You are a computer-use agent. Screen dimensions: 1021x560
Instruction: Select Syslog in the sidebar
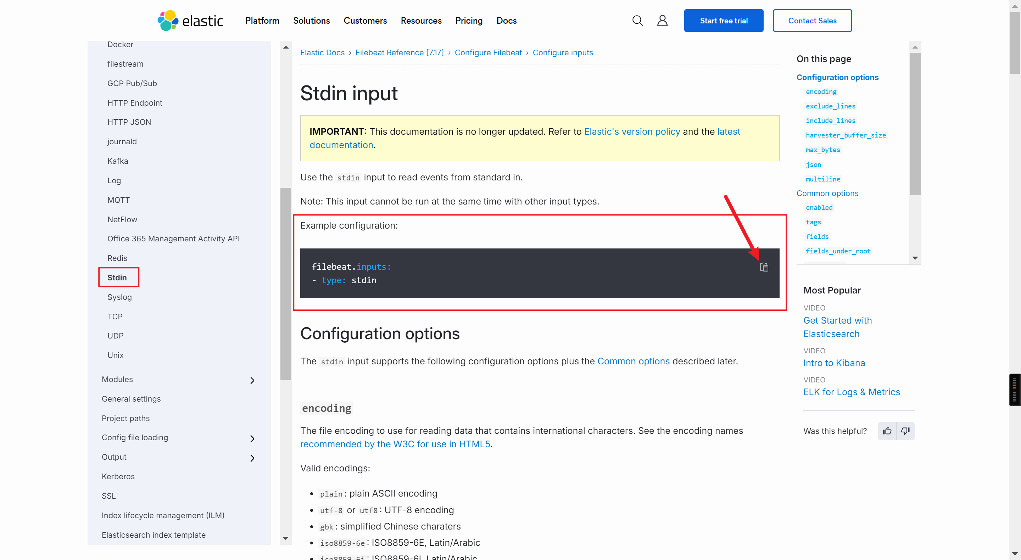pos(119,297)
